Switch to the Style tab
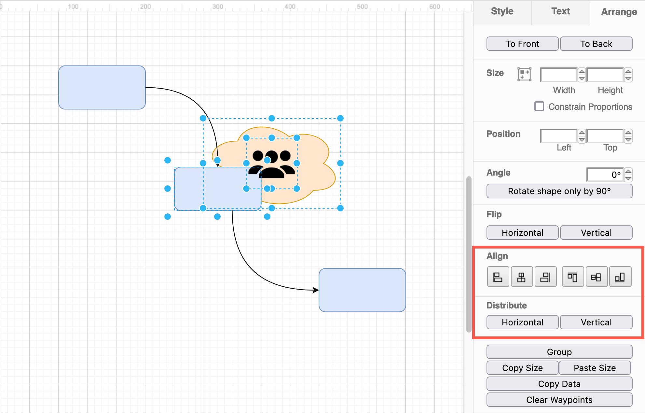The image size is (645, 413). pos(502,11)
